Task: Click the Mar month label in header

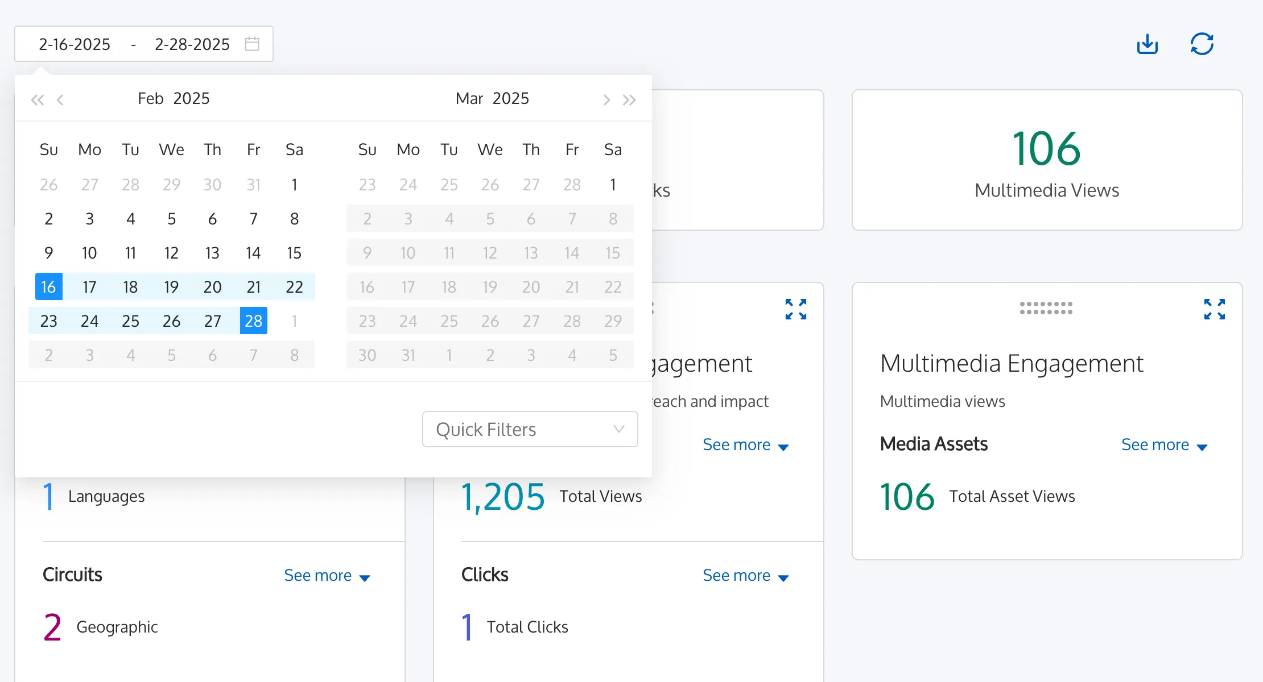Action: [469, 98]
